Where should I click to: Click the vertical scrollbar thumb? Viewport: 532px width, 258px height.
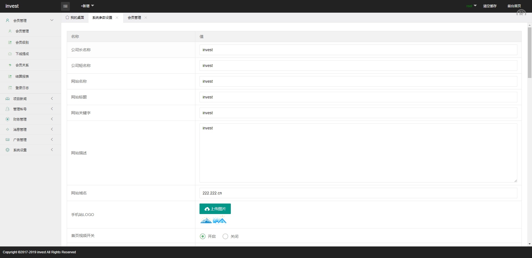pos(530,53)
